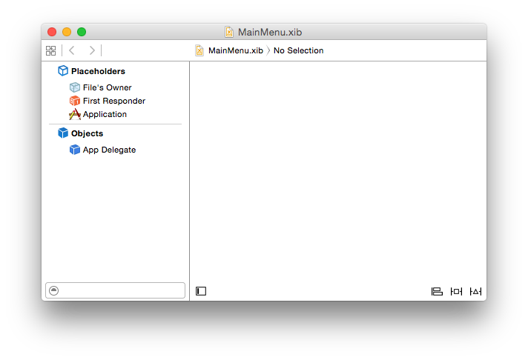The image size is (528, 360).
Task: Click the filter icon in search field
Action: coord(54,290)
